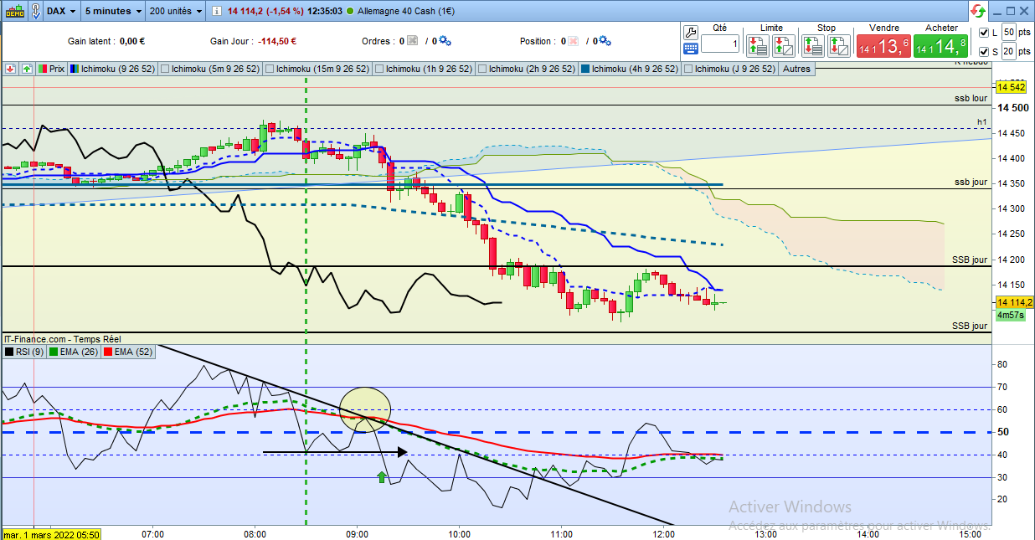This screenshot has height=540, width=1035.
Task: Click the pin icon beside DAX
Action: [x=35, y=11]
